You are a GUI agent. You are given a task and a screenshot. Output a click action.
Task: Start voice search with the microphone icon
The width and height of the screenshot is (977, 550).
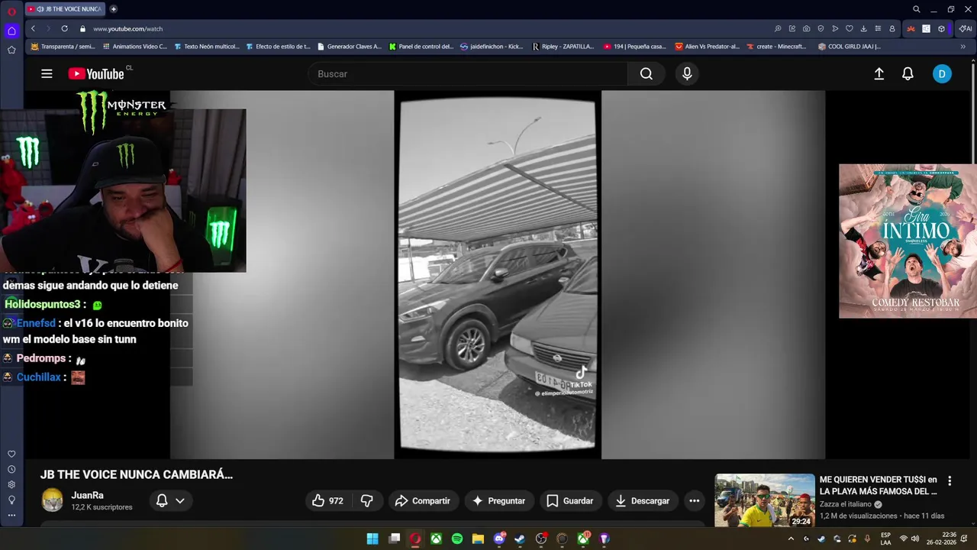click(x=687, y=74)
